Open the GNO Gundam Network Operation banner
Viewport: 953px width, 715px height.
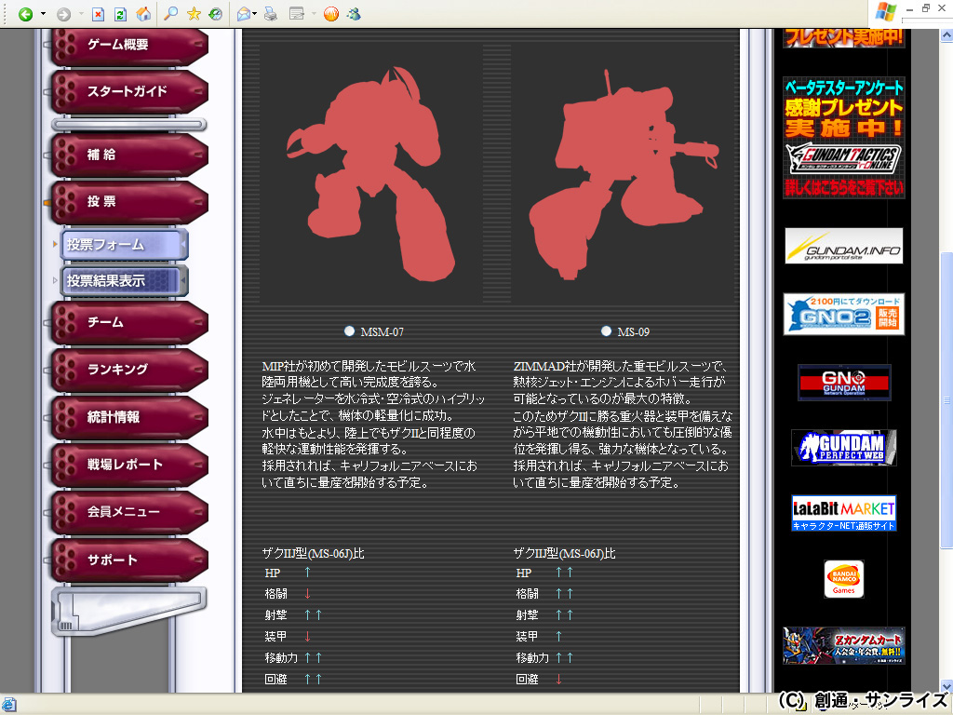click(x=844, y=383)
